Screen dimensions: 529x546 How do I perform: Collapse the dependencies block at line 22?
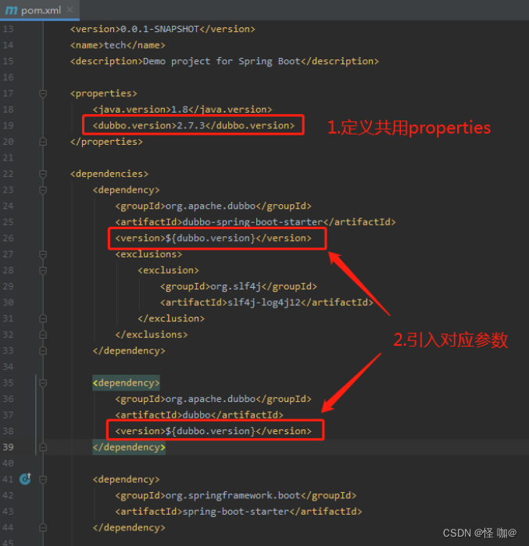(43, 174)
